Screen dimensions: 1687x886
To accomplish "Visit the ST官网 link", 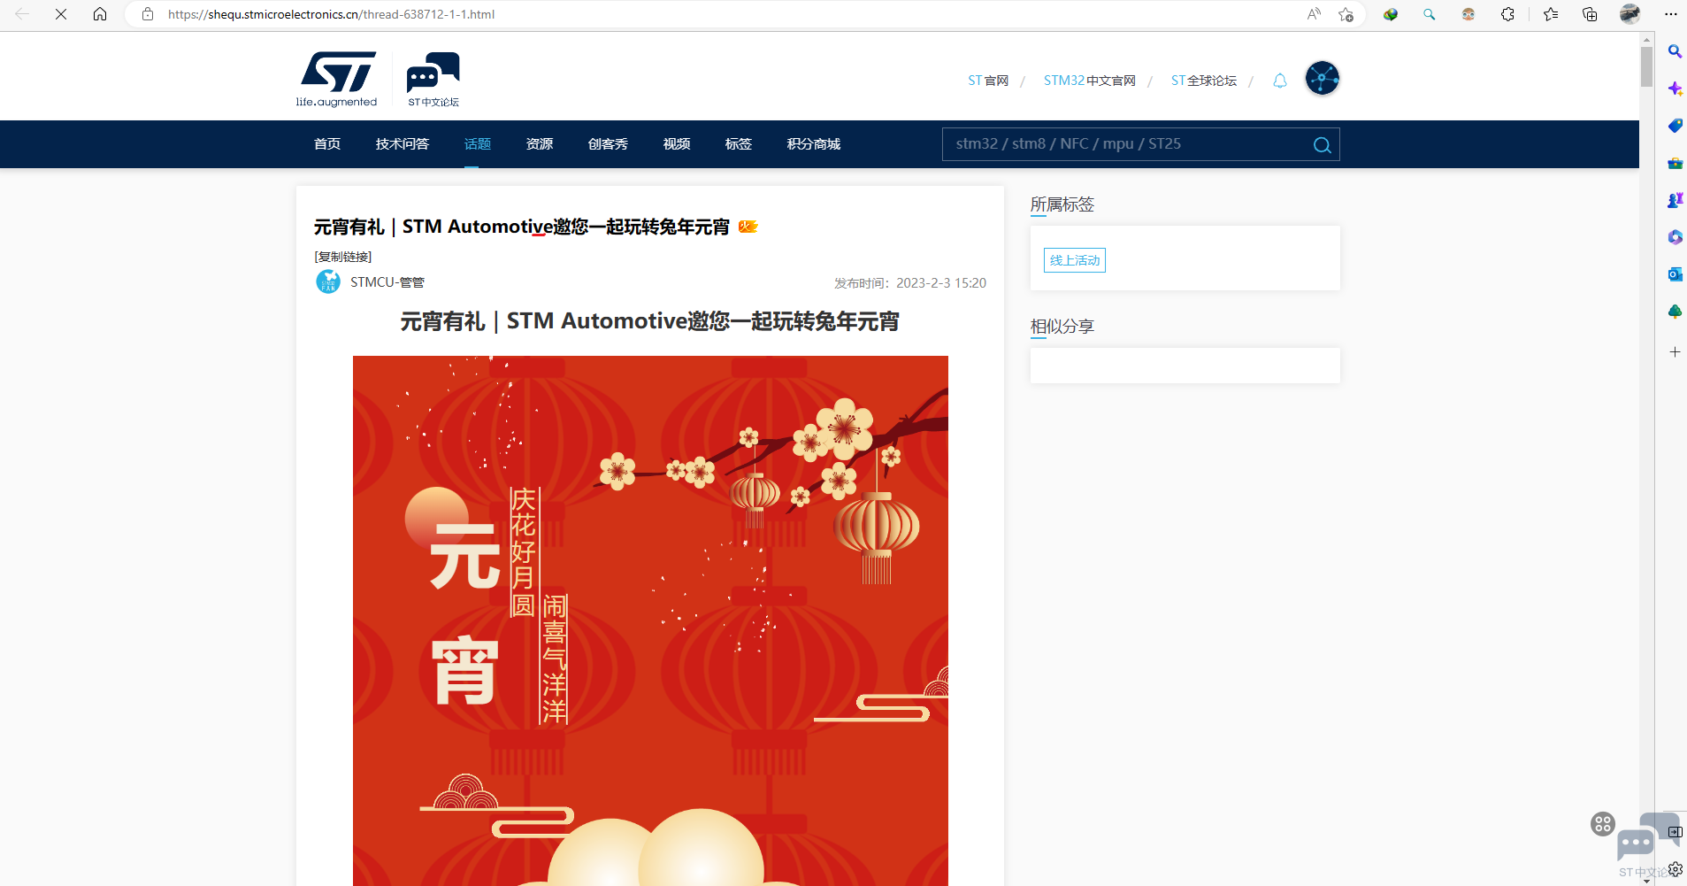I will pyautogui.click(x=988, y=81).
